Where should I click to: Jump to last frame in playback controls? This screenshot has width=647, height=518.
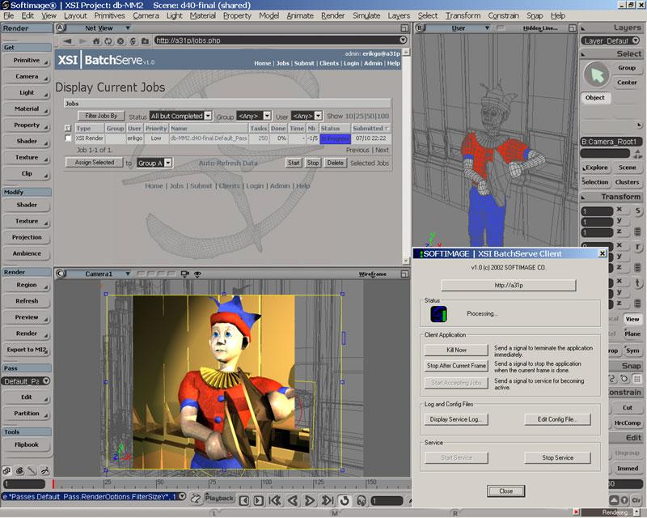coord(328,501)
